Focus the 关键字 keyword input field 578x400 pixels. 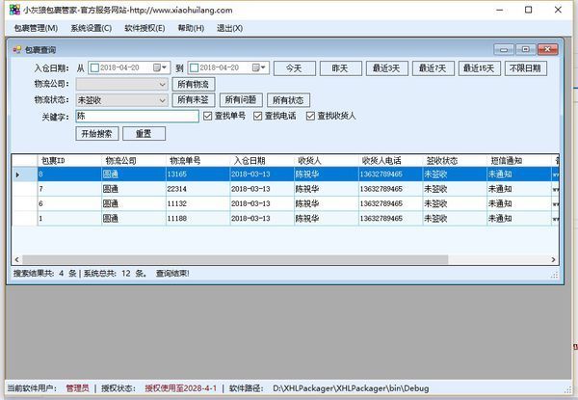point(137,116)
